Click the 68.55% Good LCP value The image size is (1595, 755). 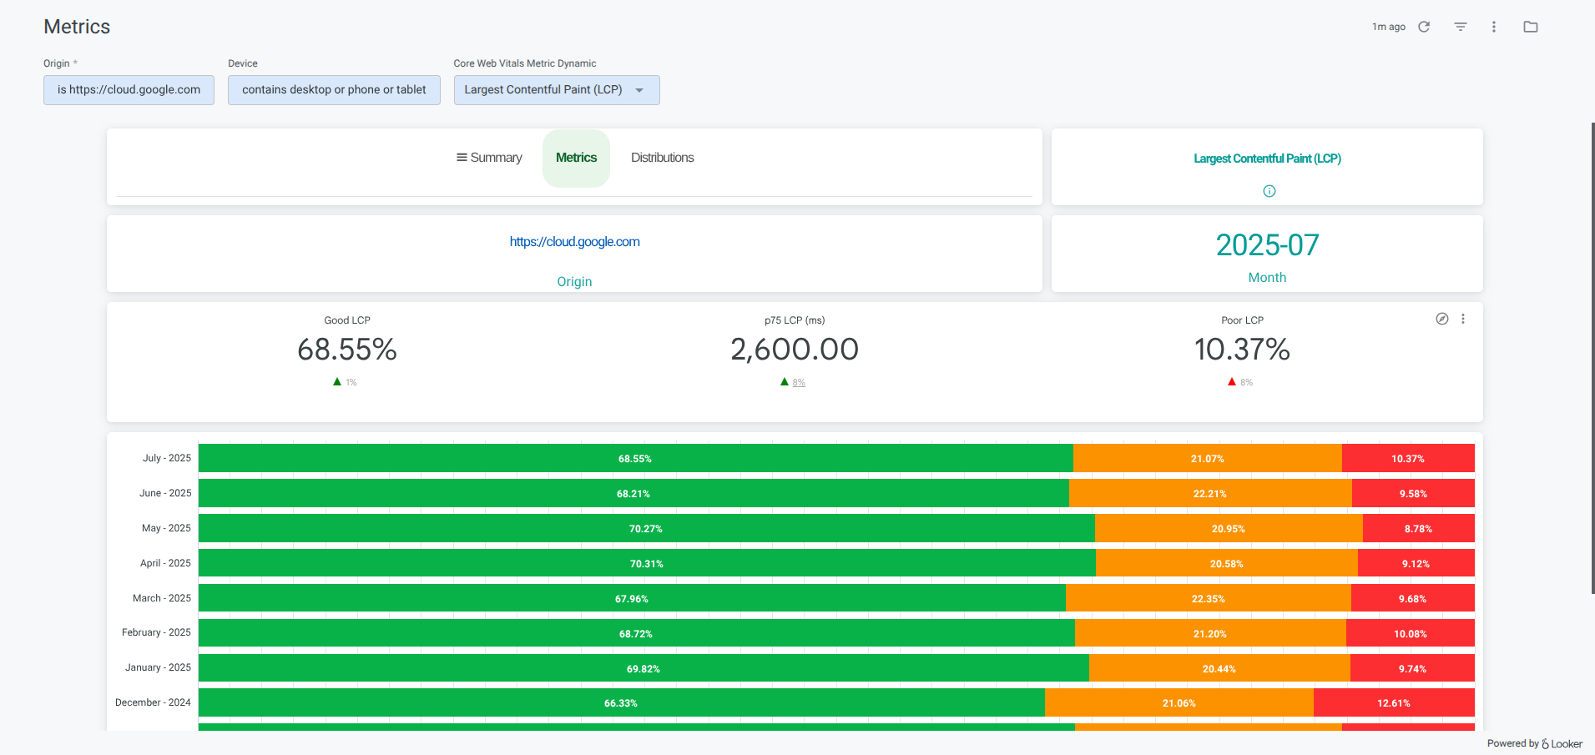[x=347, y=350]
